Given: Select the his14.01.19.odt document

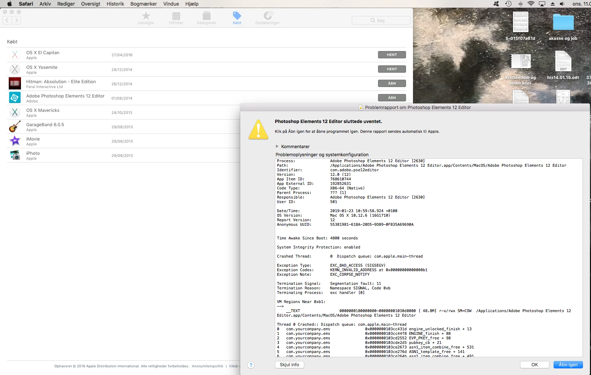Looking at the screenshot, I should [x=563, y=65].
